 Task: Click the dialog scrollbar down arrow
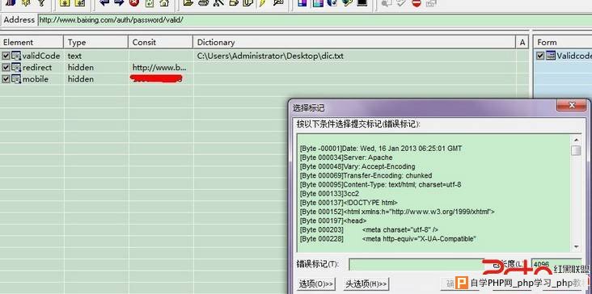tap(576, 247)
